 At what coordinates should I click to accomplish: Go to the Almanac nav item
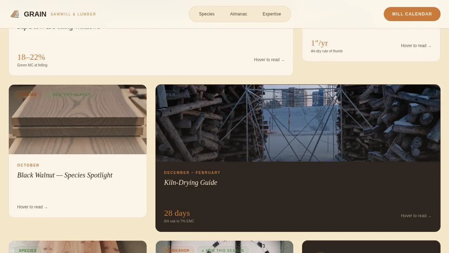pos(239,14)
